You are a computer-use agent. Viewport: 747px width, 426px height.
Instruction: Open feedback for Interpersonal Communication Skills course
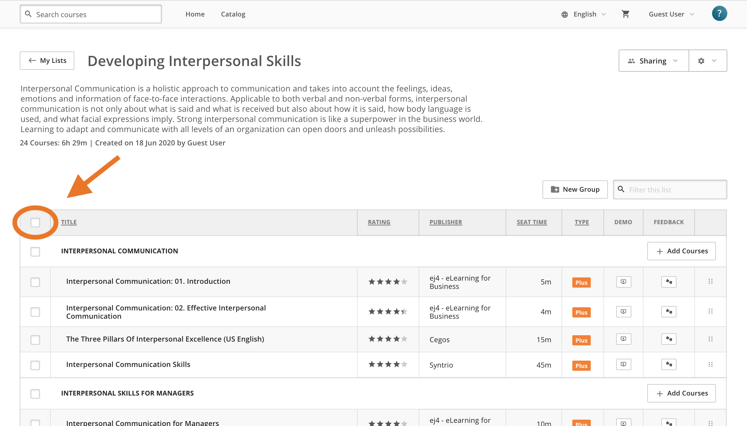[x=669, y=364]
